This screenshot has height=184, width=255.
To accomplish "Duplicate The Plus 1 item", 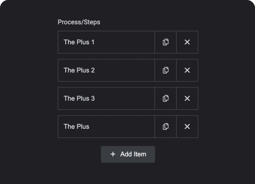I will pos(165,42).
